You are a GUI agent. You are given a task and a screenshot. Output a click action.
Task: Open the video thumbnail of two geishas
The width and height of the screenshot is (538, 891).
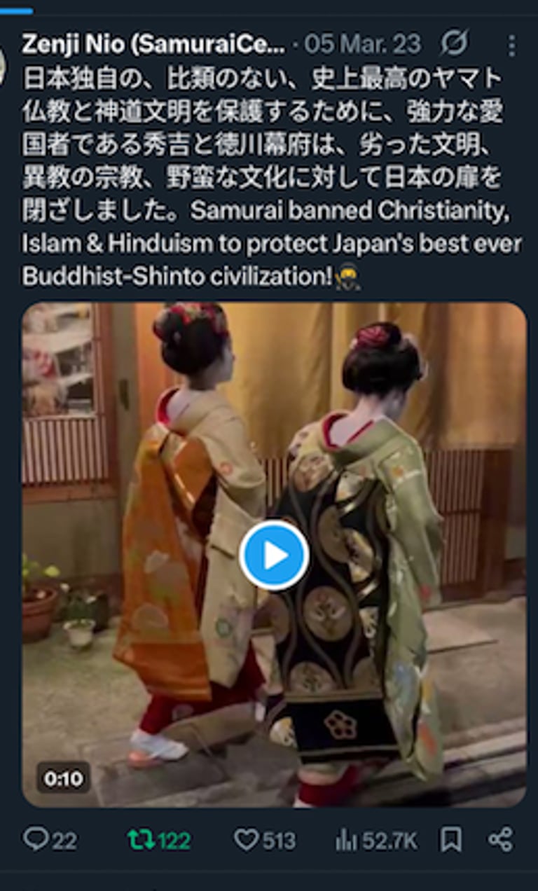point(274,555)
